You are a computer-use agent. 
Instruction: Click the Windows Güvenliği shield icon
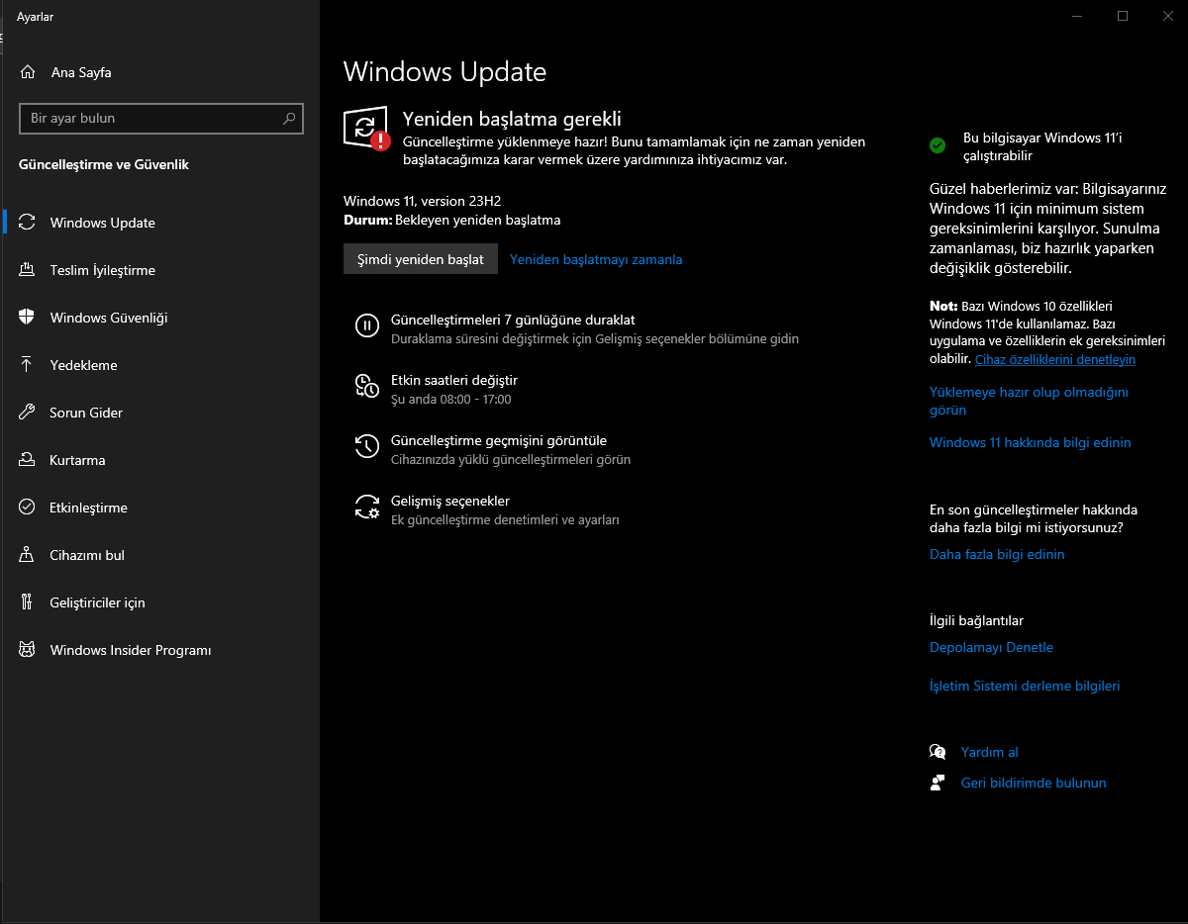pyautogui.click(x=28, y=318)
